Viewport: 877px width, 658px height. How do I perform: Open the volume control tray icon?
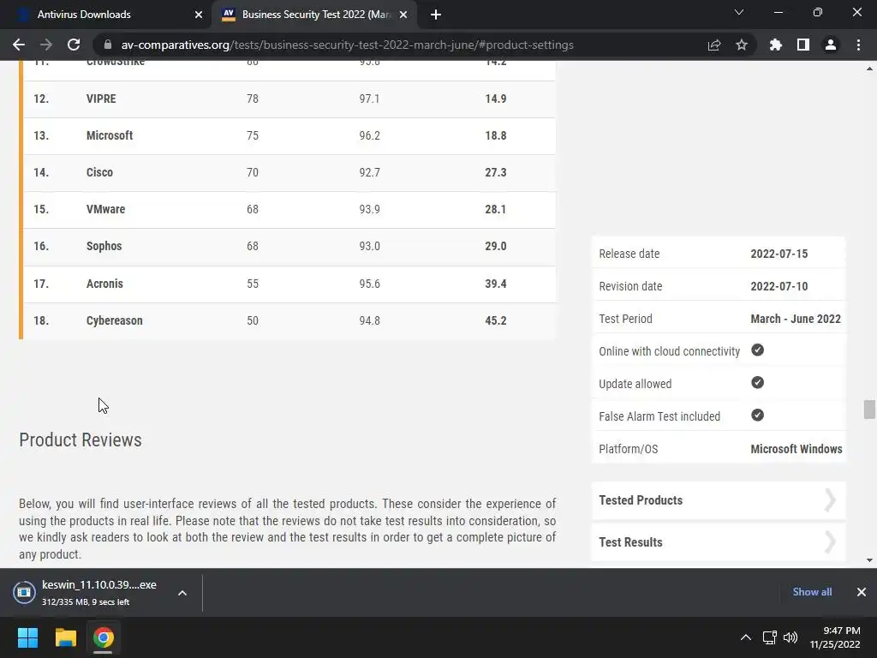[790, 637]
